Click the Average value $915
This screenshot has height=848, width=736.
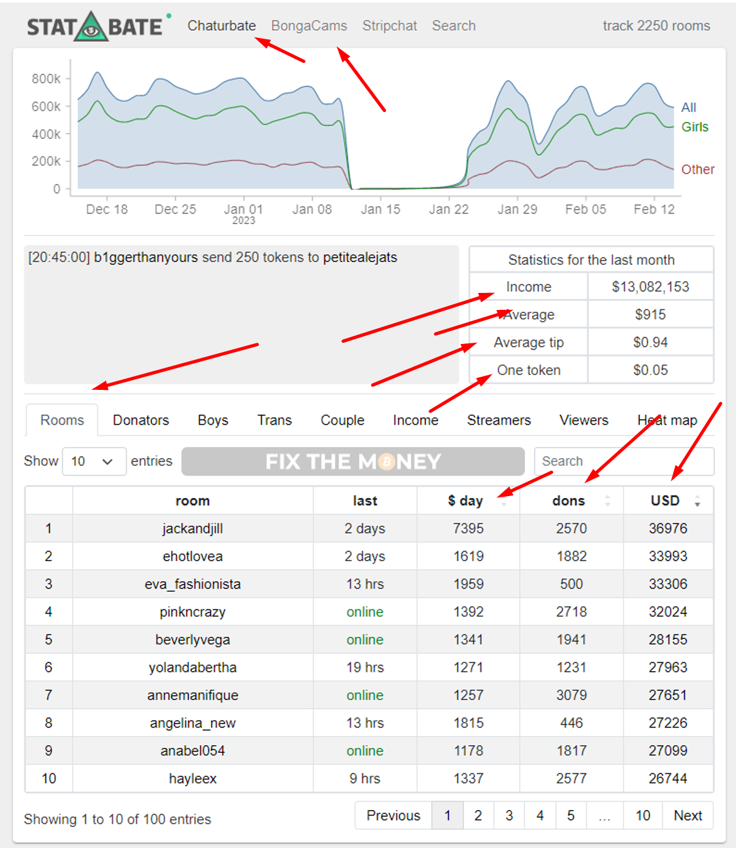[x=650, y=315]
